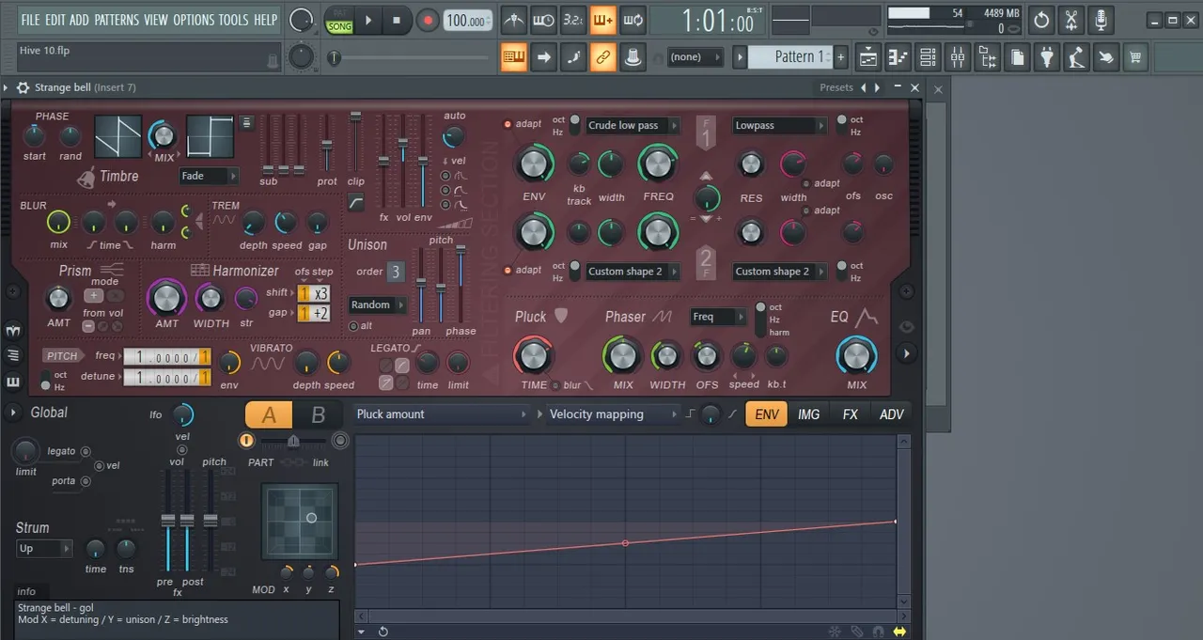Screen dimensions: 1203x640
Task: Enable the legato option in Global
Action: tap(86, 451)
